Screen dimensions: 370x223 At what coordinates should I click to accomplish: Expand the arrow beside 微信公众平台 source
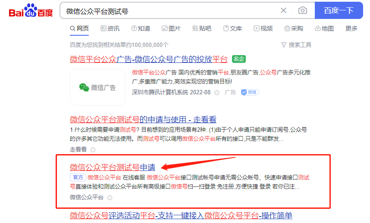tap(110, 198)
